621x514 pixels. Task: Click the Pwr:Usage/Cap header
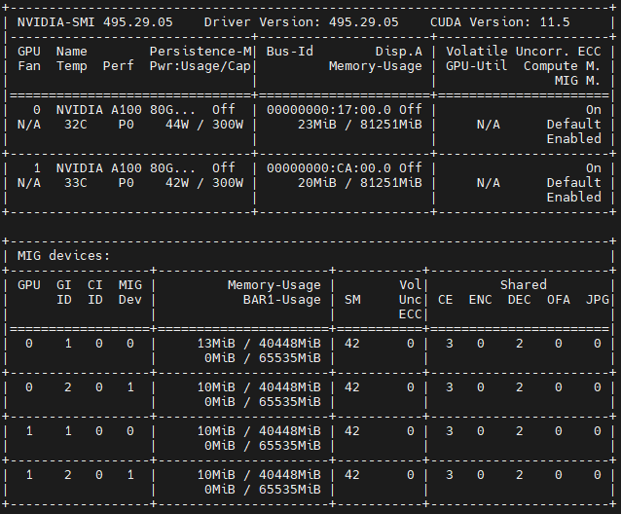[x=201, y=66]
